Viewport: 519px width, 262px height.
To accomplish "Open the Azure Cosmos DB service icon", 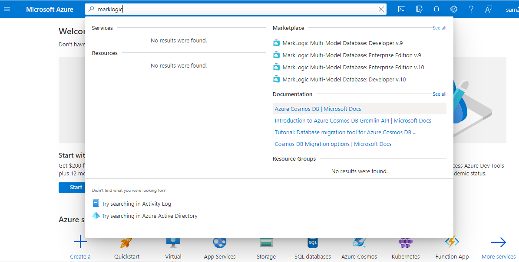I will pyautogui.click(x=359, y=243).
